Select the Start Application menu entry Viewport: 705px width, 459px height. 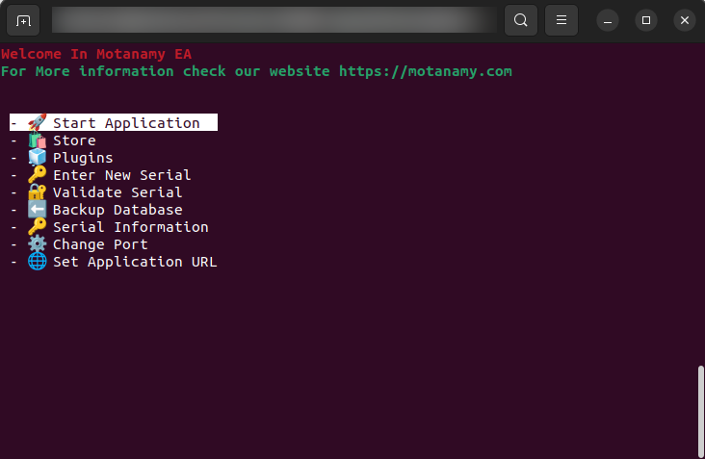tap(126, 123)
